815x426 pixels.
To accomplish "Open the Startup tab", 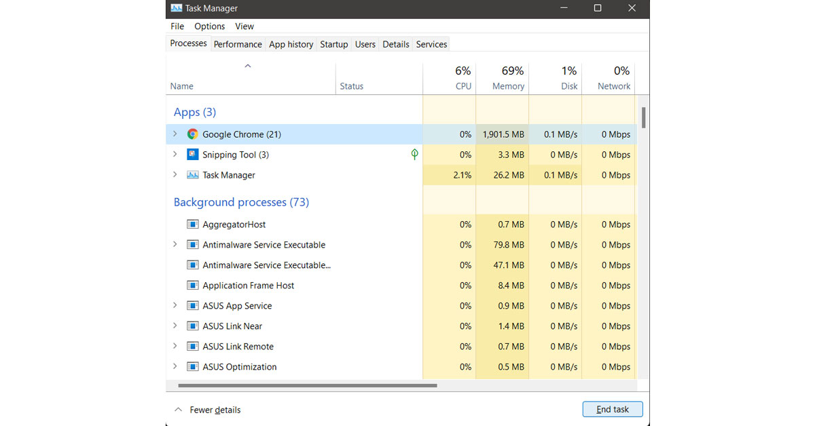I will tap(333, 44).
